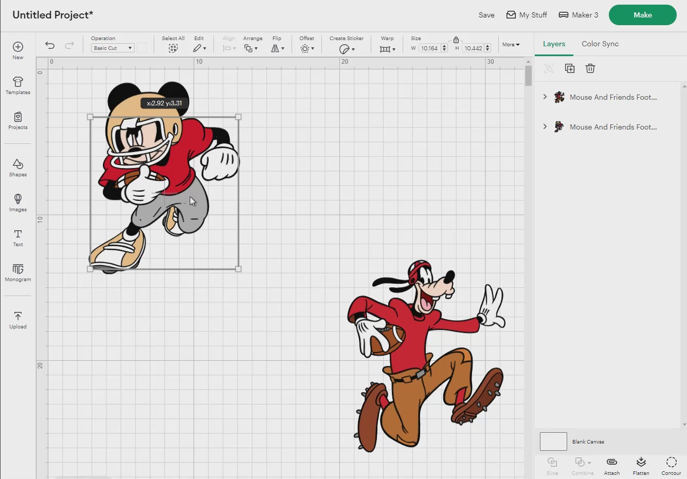Open the Templates panel
The height and width of the screenshot is (479, 687).
18,85
